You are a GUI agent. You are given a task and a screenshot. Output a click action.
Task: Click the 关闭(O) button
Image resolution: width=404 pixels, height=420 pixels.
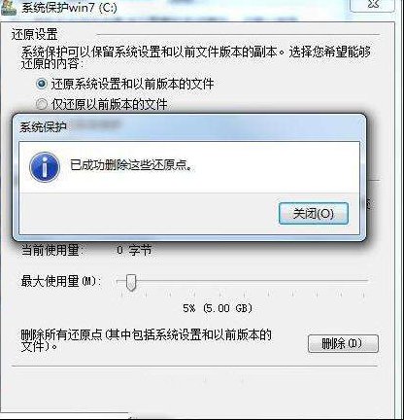tap(314, 214)
